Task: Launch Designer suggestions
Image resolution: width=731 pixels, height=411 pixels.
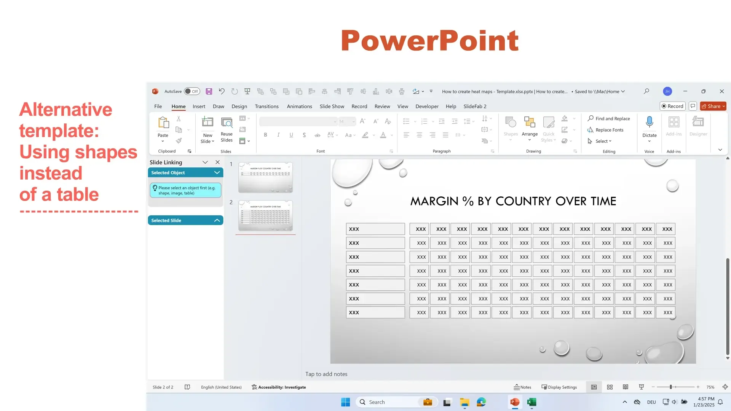Action: 698,126
